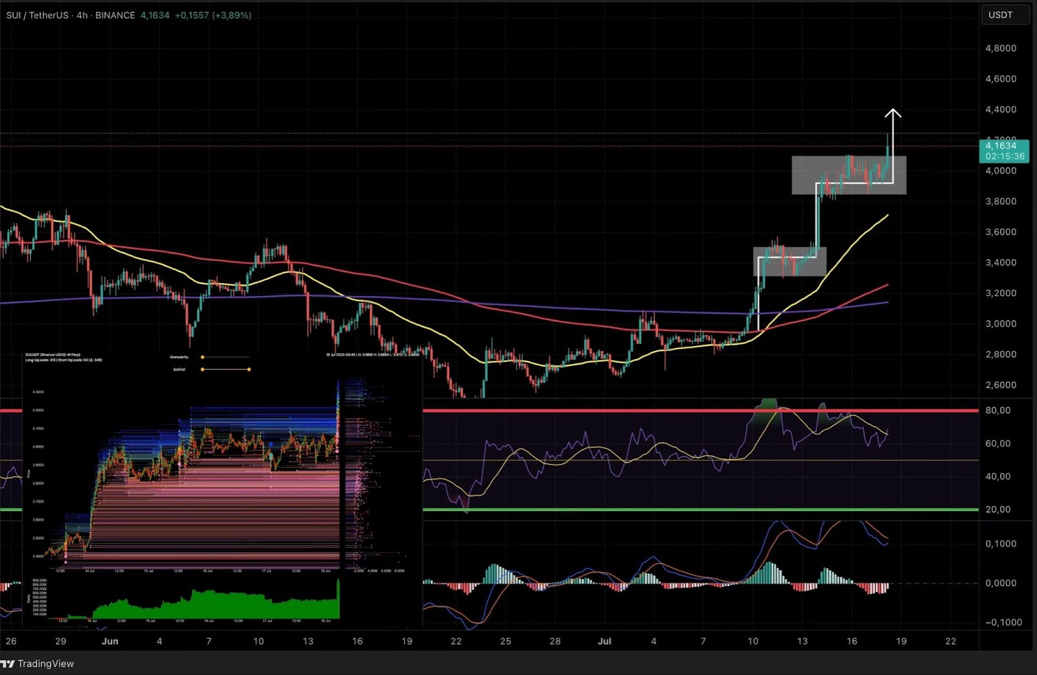
Task: Open the liquidation heatmap overlay image
Action: tap(222, 489)
